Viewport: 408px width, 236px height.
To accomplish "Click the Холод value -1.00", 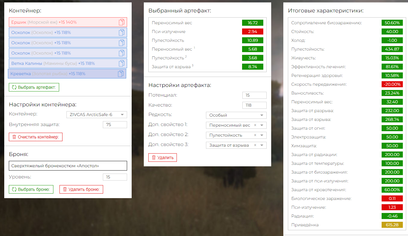I will [x=392, y=40].
